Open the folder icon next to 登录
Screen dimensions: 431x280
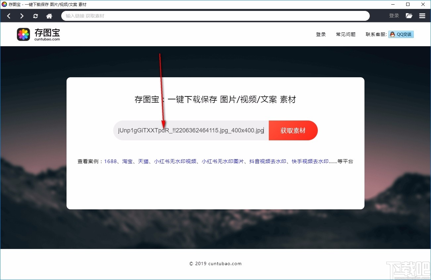(409, 16)
